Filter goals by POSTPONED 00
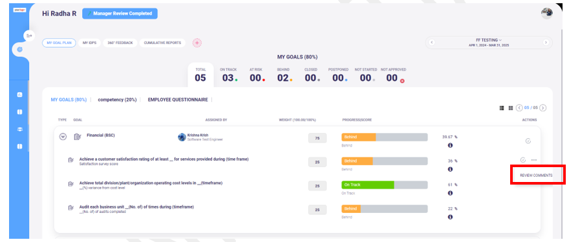The height and width of the screenshot is (242, 569). [339, 75]
